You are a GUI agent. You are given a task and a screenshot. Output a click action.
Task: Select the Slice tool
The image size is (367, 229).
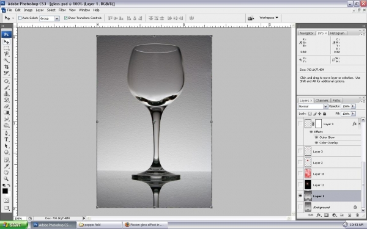6,73
